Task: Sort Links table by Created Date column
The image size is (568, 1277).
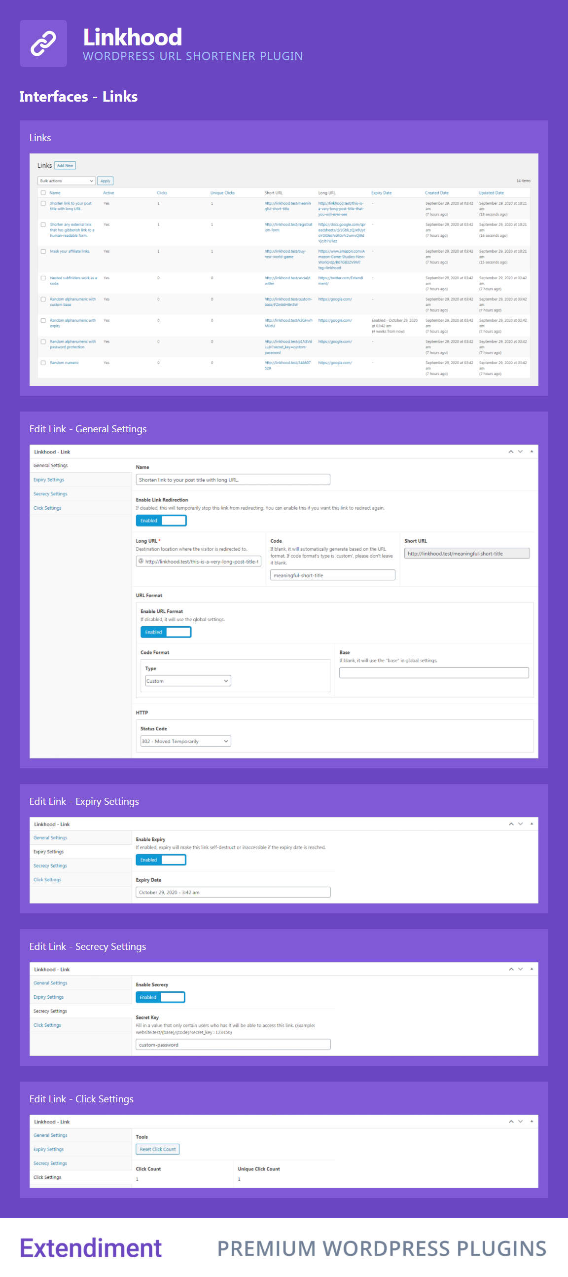Action: click(437, 193)
